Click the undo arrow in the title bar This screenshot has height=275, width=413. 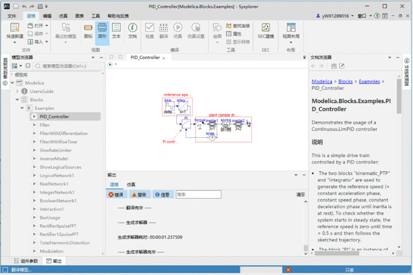(x=24, y=6)
